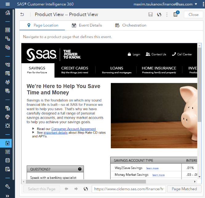Click the table with clock sidebar icon
Image resolution: width=205 pixels, height=198 pixels.
[8, 91]
